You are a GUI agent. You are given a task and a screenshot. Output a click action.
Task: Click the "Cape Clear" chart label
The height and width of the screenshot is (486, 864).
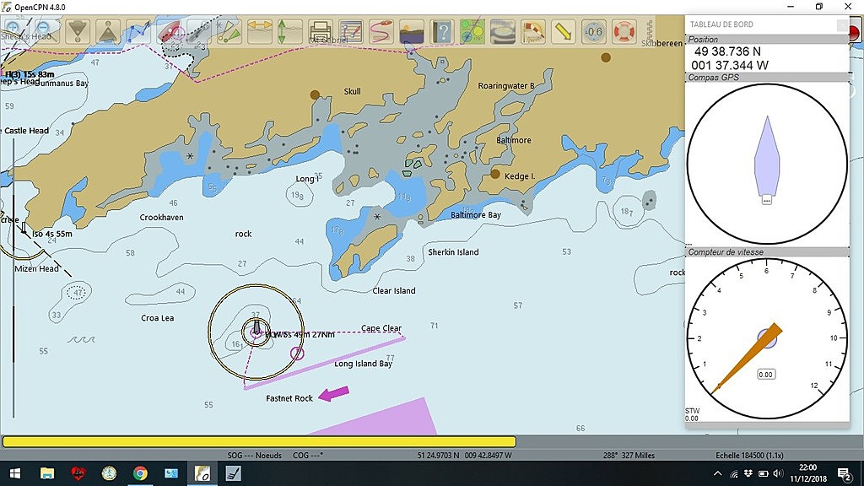[381, 328]
